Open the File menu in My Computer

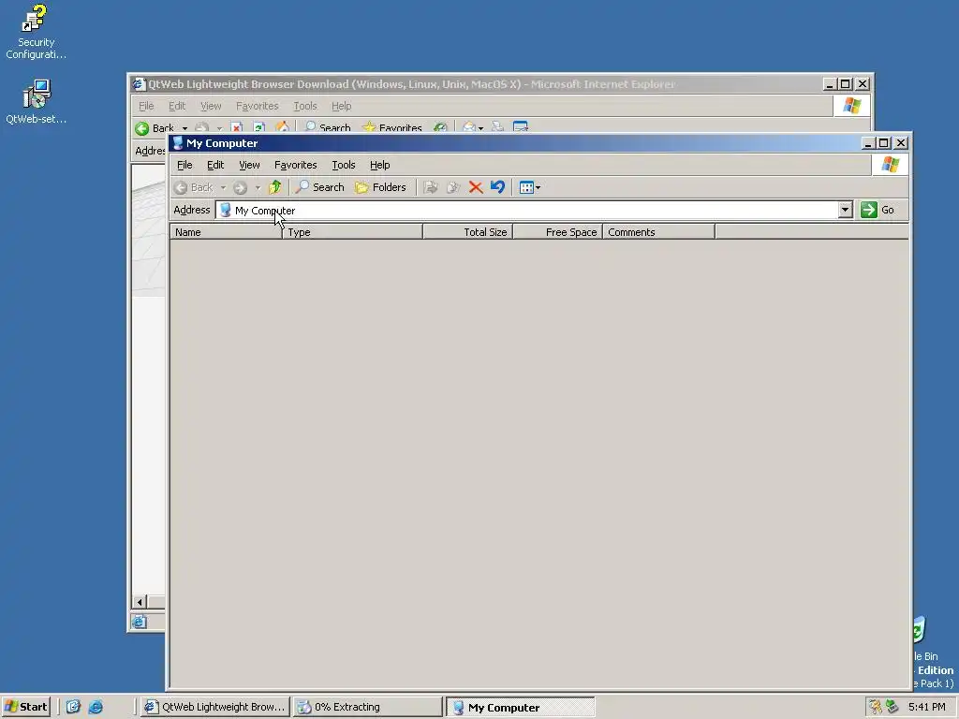(184, 165)
